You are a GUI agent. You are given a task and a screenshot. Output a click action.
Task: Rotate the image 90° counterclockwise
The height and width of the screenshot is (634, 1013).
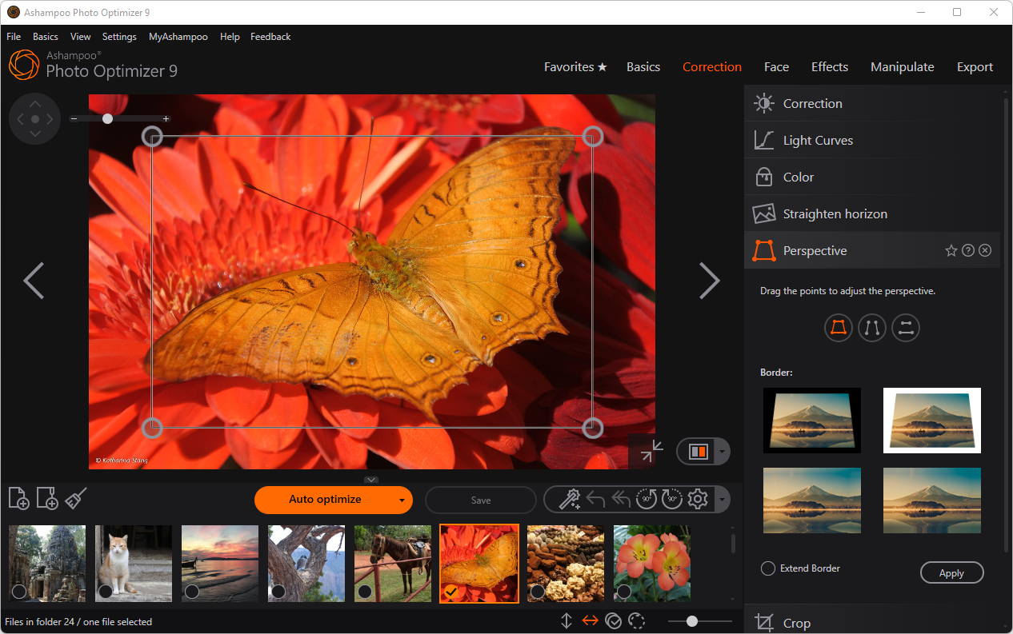(646, 499)
